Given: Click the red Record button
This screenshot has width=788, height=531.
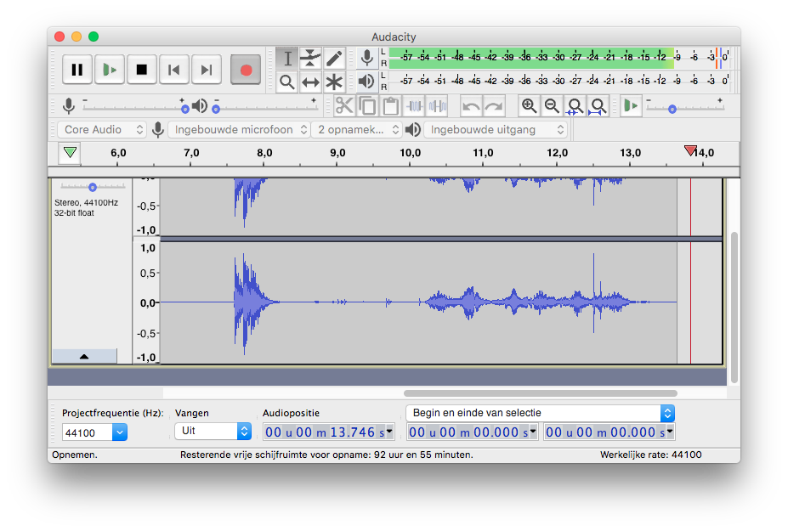Looking at the screenshot, I should point(246,70).
